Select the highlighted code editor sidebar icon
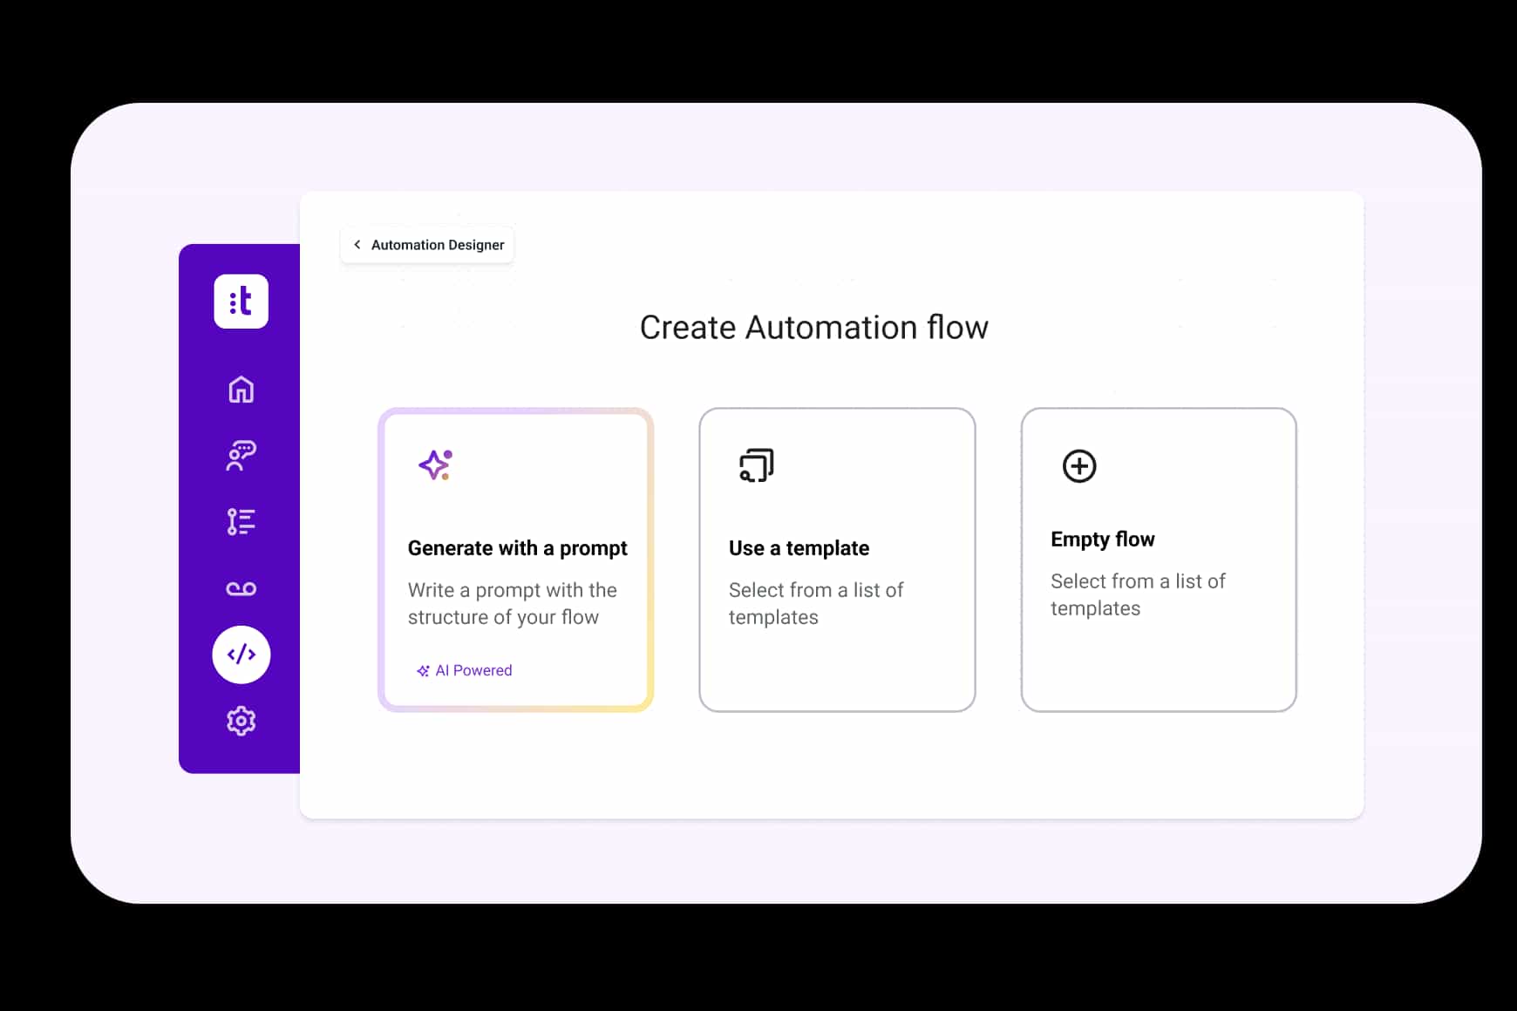1517x1011 pixels. point(241,655)
